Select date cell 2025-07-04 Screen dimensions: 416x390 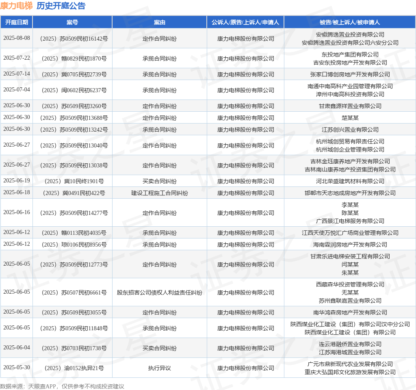[16, 90]
